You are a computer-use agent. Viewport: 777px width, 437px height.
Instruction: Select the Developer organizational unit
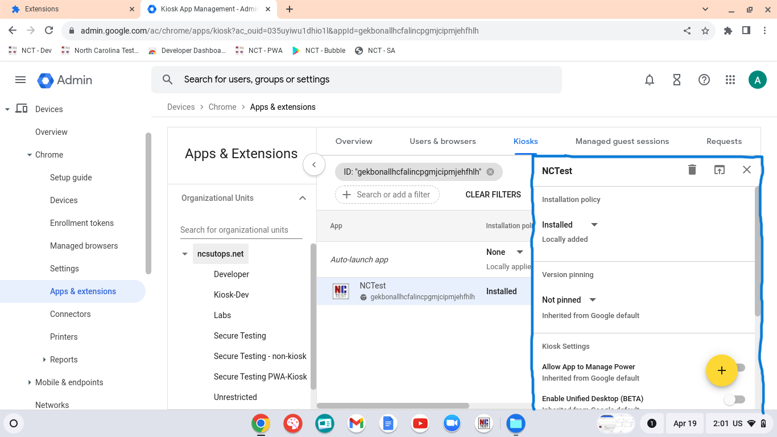click(x=232, y=274)
